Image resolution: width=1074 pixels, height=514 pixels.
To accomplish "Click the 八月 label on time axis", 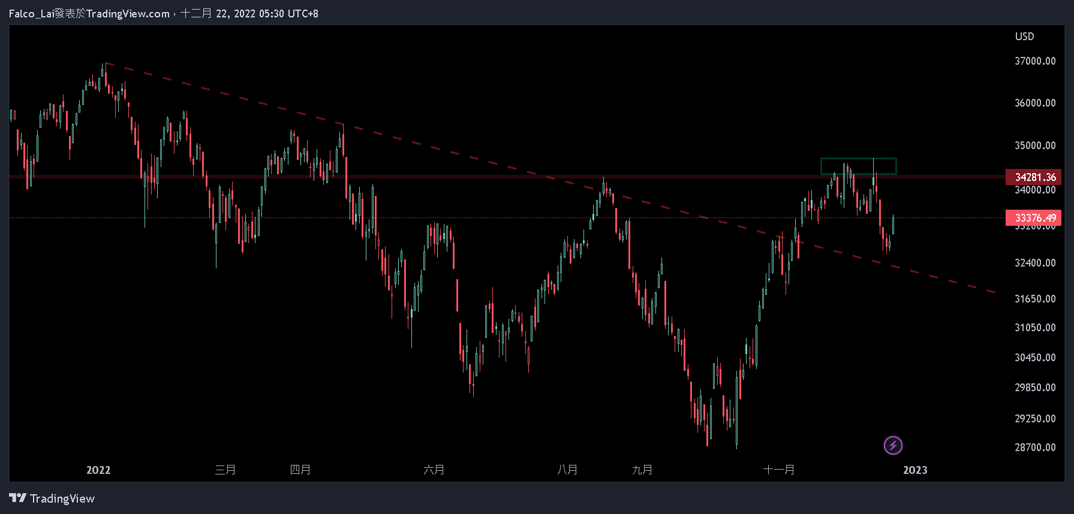I will click(x=567, y=470).
